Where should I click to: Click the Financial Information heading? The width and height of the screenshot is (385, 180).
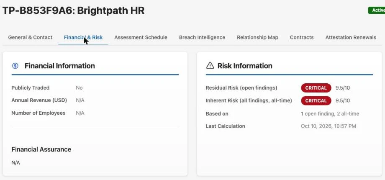60,66
